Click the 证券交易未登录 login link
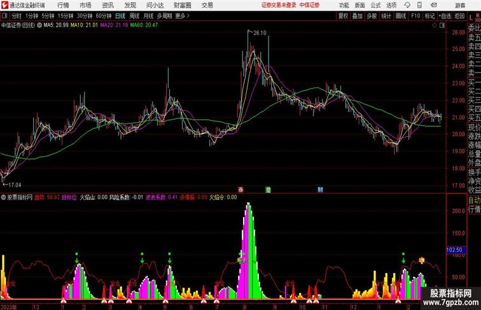Image resolution: width=481 pixels, height=310 pixels. [279, 5]
